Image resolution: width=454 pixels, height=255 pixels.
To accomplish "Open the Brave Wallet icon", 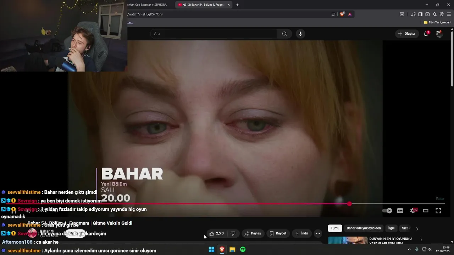I will tap(427, 14).
